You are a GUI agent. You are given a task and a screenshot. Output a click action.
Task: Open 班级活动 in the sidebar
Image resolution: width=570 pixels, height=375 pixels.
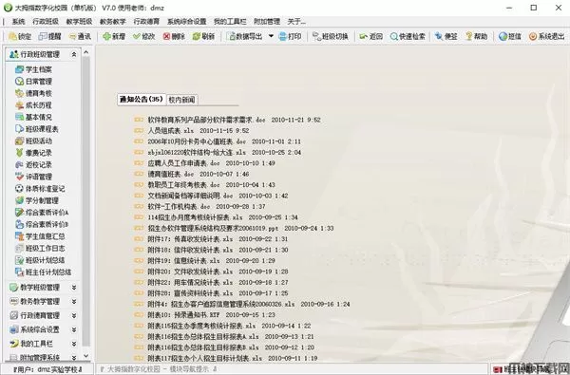pyautogui.click(x=33, y=141)
